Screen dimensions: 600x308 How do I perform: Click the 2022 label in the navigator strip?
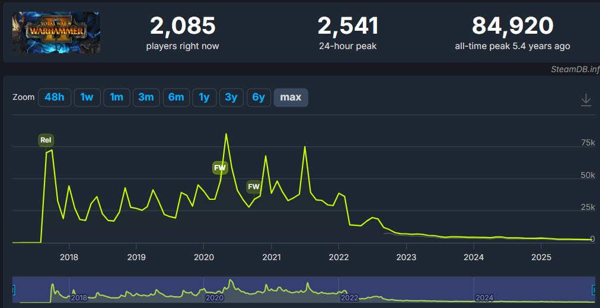[x=349, y=298]
